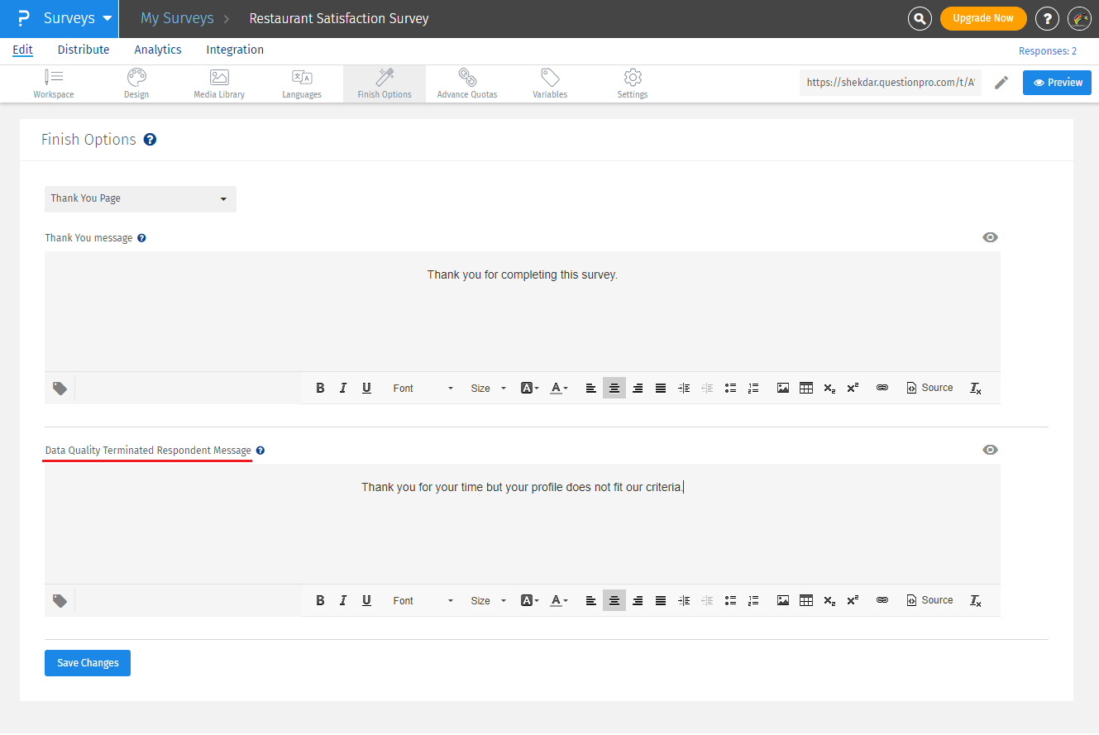This screenshot has width=1099, height=735.
Task: Switch to the Integration tab
Action: coord(235,50)
